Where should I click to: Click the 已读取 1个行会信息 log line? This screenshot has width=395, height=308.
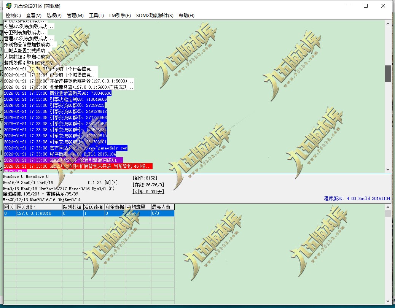[50, 69]
